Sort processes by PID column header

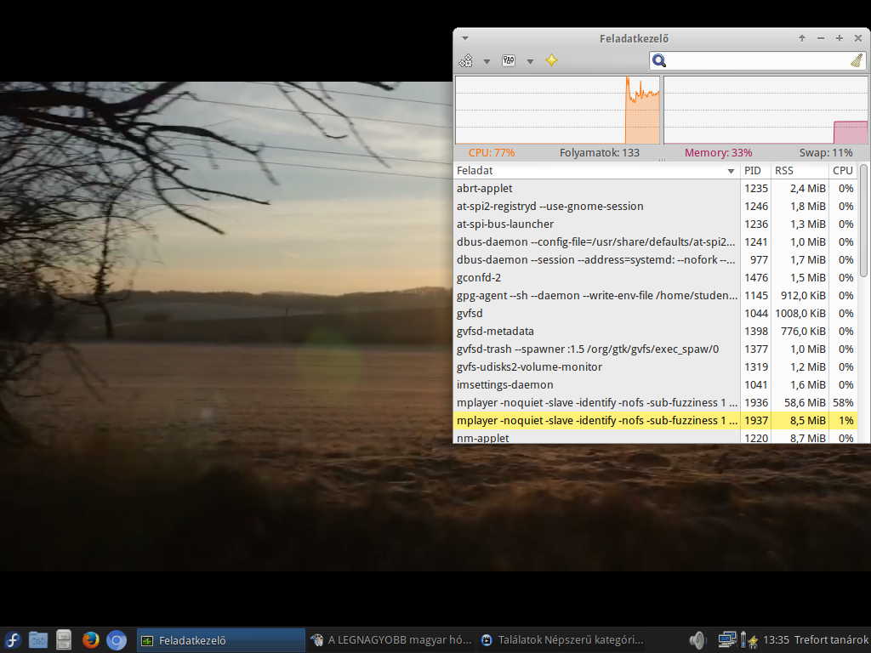click(755, 170)
